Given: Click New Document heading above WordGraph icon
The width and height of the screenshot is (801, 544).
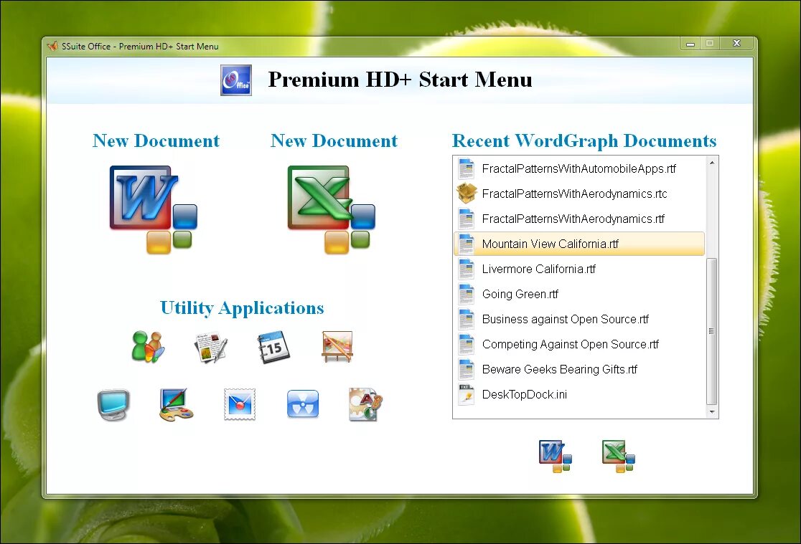Looking at the screenshot, I should point(156,141).
